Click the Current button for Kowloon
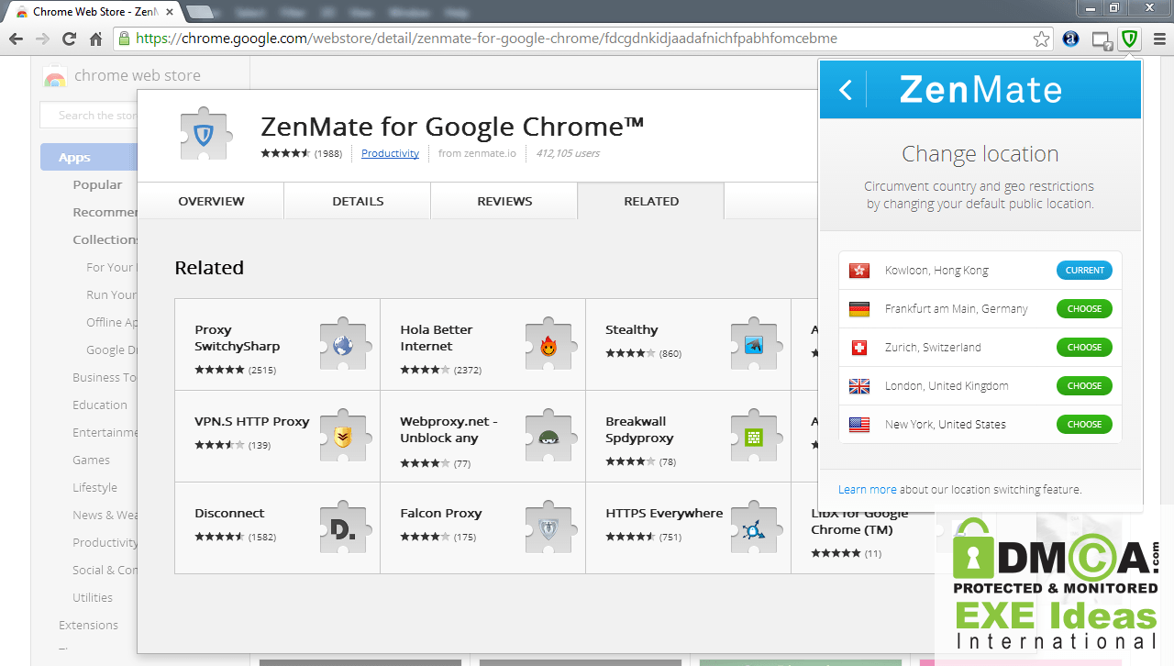The width and height of the screenshot is (1174, 666). coord(1084,271)
